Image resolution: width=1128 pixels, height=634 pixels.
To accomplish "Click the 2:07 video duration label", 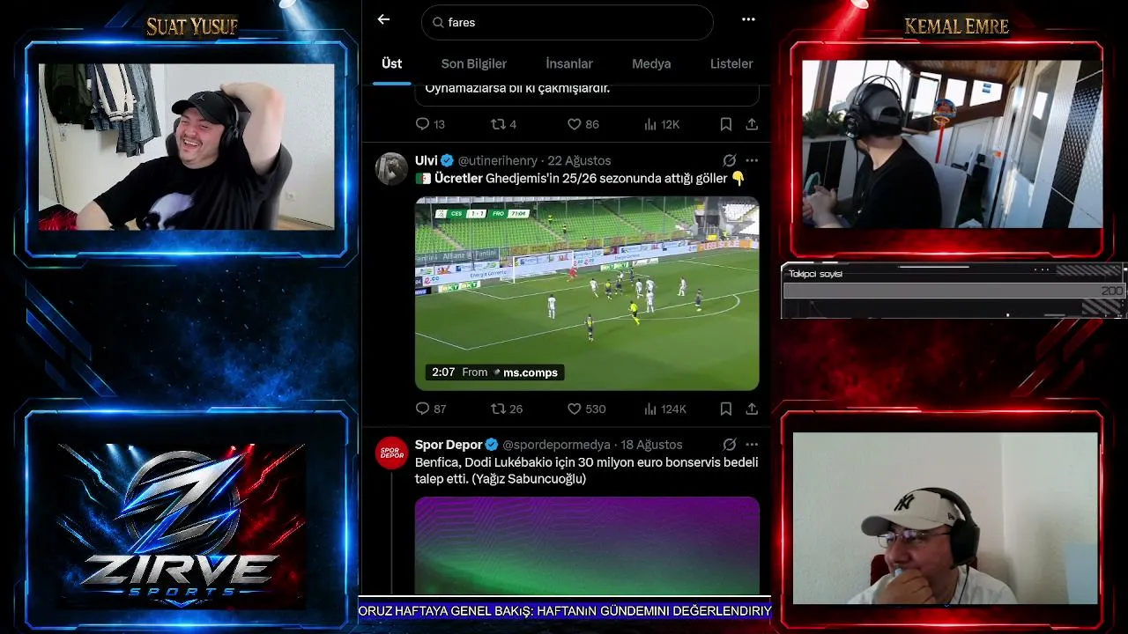I will coord(443,372).
